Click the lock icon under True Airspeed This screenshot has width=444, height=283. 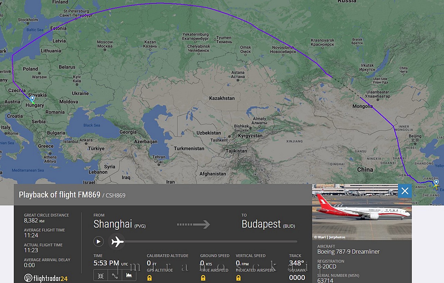coord(203,278)
